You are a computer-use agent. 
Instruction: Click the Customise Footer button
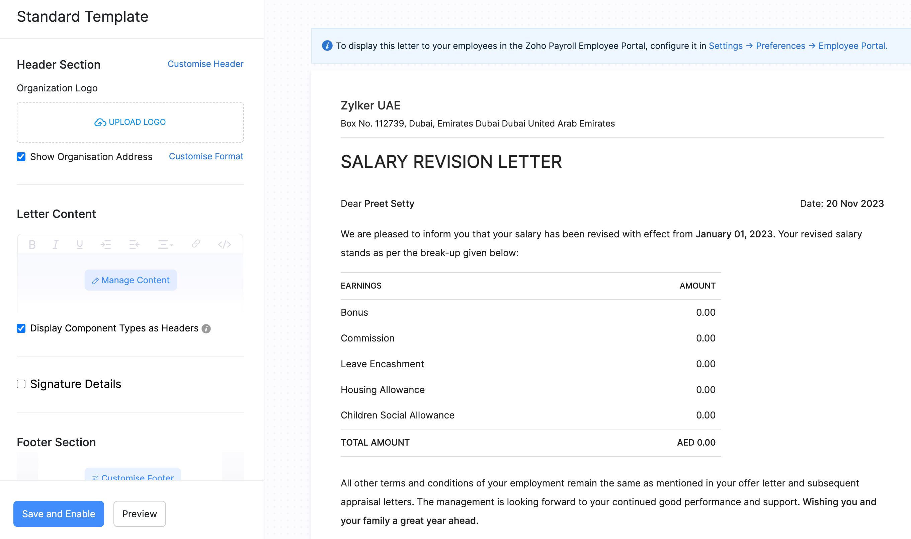(133, 475)
